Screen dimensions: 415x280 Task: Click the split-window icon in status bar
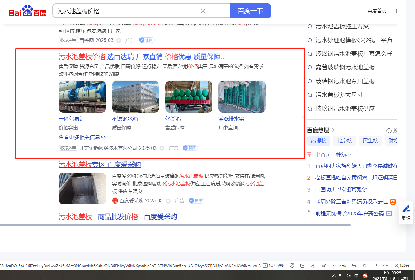(375, 266)
